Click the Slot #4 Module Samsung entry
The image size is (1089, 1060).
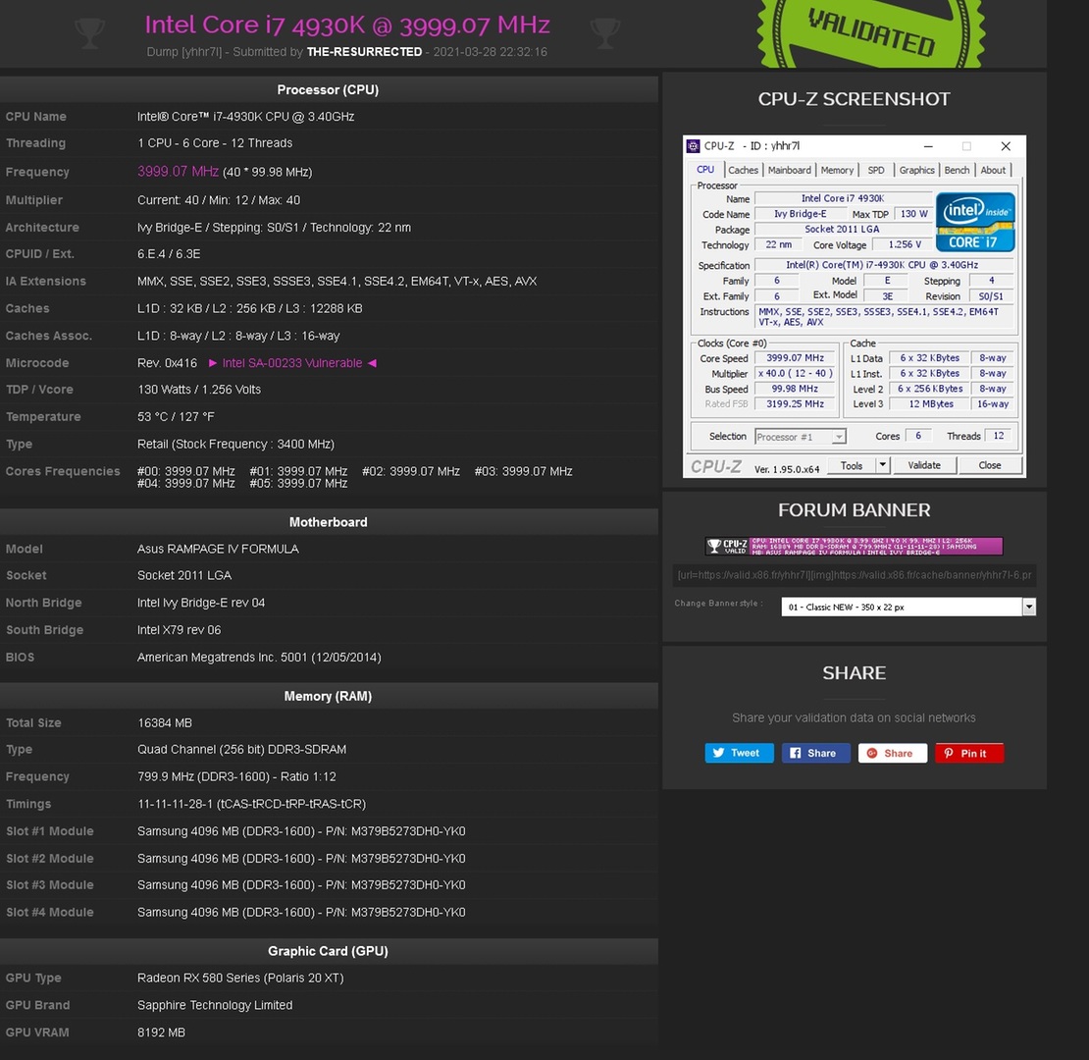301,912
